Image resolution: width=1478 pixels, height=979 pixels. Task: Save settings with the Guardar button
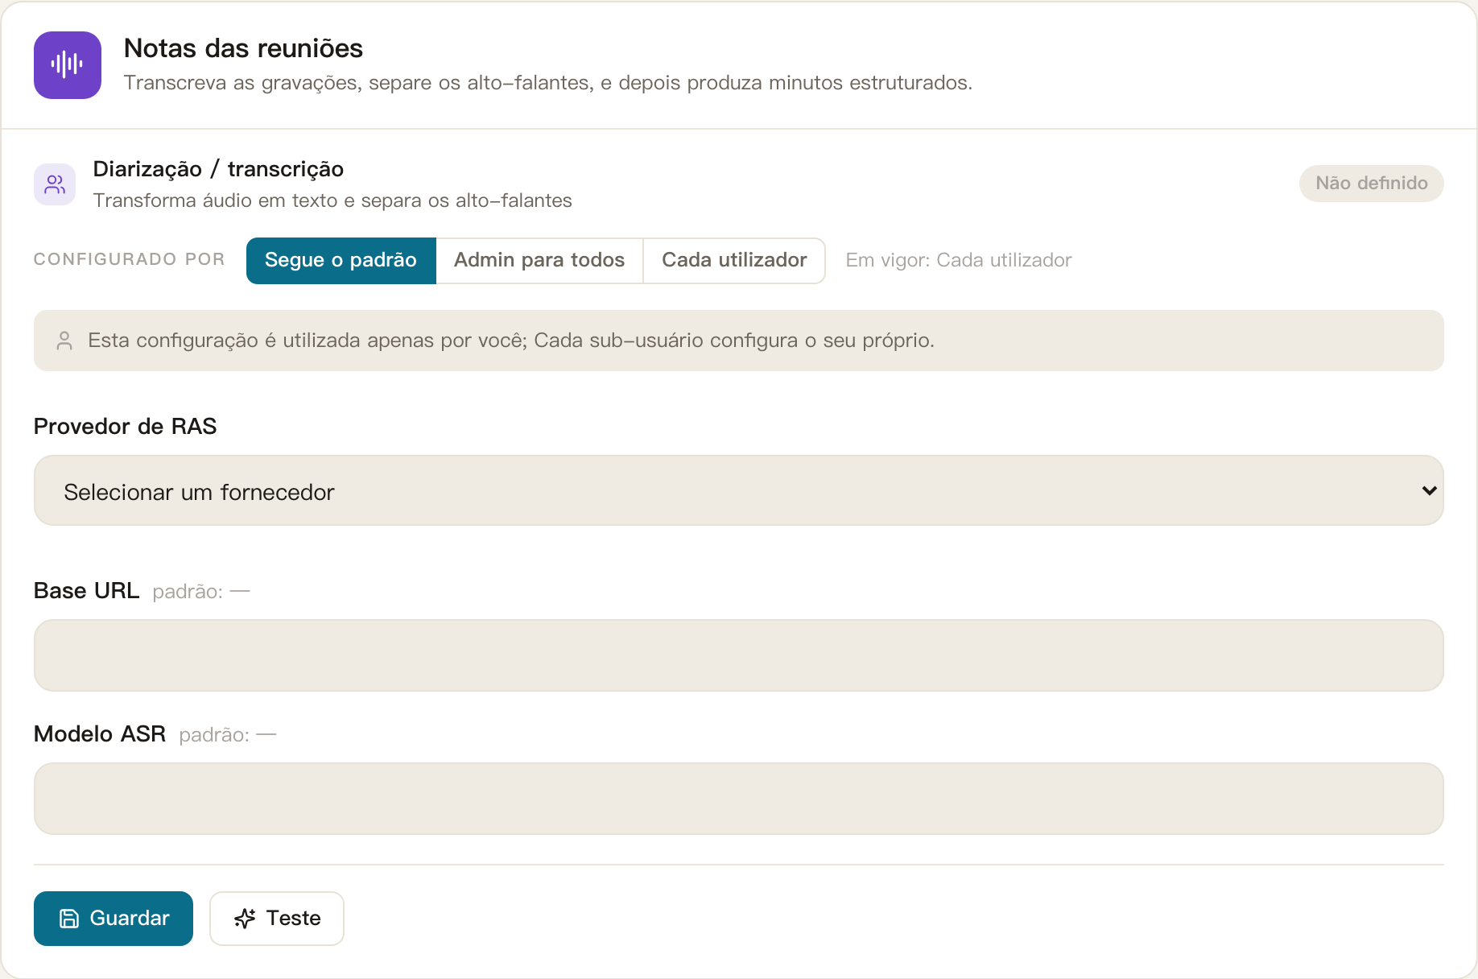coord(114,919)
